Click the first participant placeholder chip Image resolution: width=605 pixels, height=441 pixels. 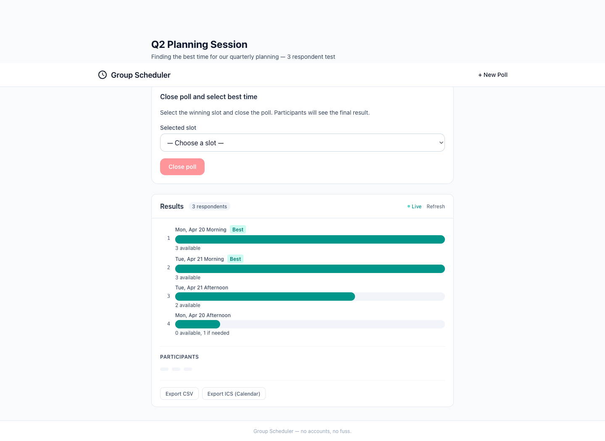pos(164,369)
